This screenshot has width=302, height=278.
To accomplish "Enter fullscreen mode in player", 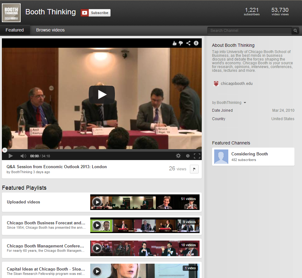I will [197, 156].
